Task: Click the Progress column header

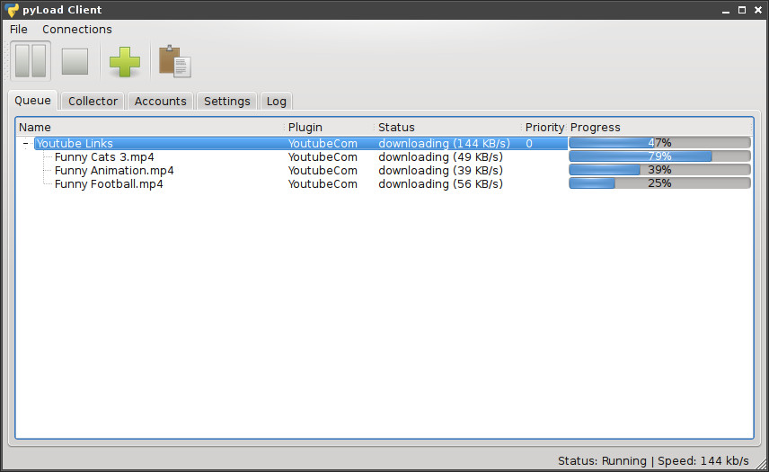Action: (659, 128)
